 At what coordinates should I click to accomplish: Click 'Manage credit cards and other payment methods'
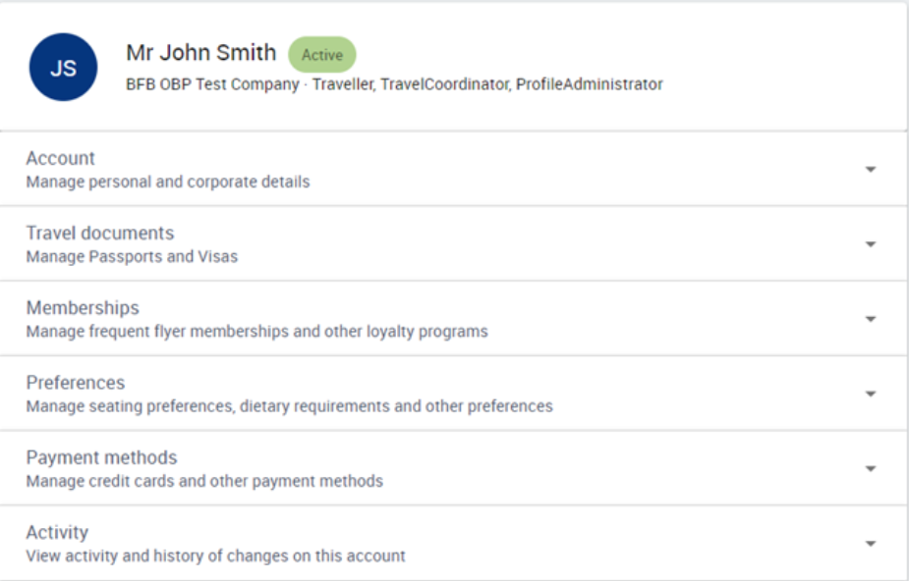tap(204, 481)
